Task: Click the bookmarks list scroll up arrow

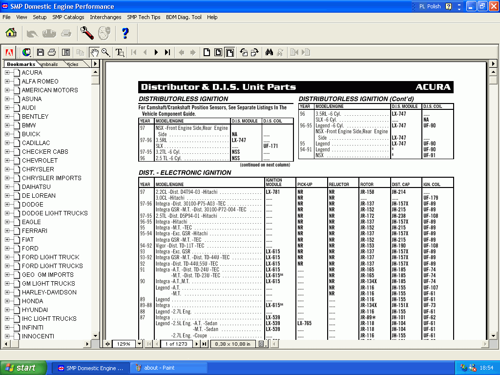Action: pyautogui.click(x=95, y=72)
